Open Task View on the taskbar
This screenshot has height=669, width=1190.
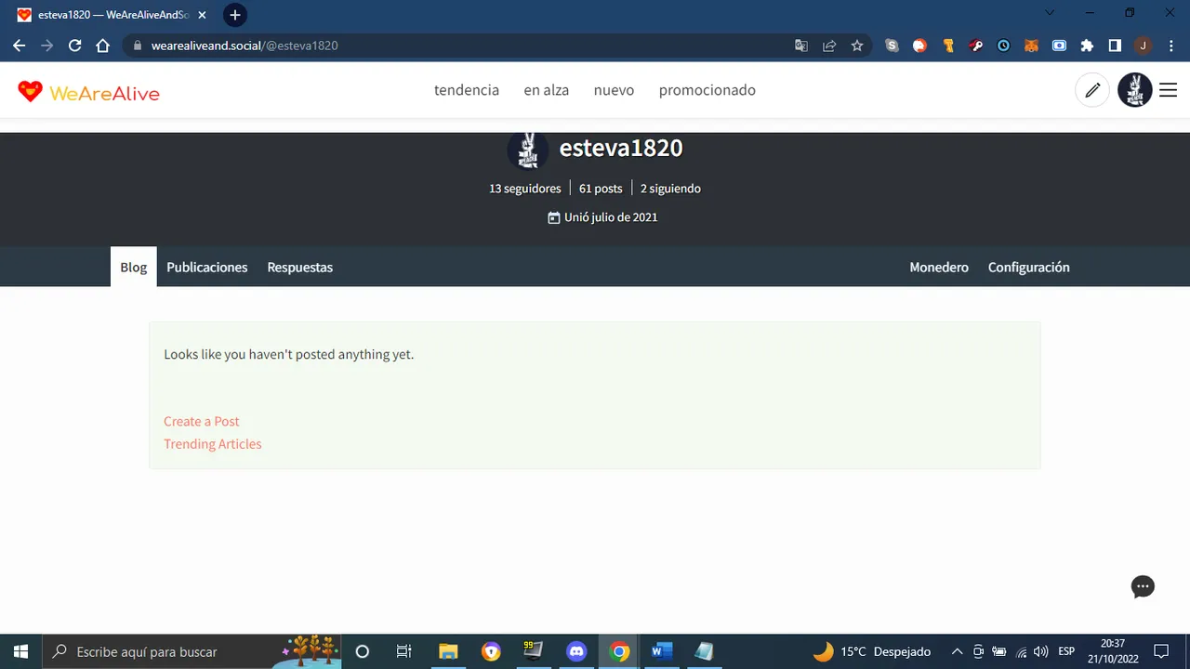[403, 651]
